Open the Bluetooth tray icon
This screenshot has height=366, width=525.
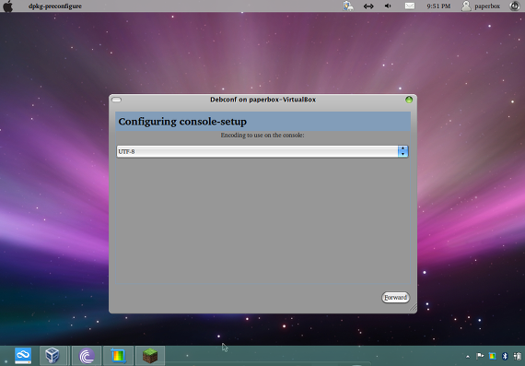505,356
